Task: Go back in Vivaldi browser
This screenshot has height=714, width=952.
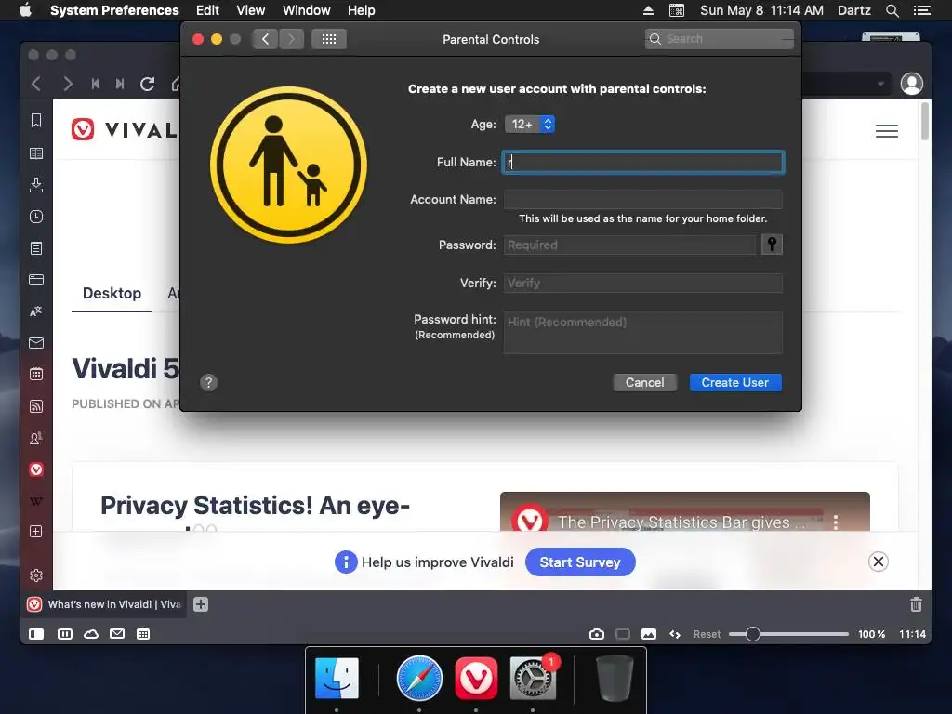Action: click(36, 84)
